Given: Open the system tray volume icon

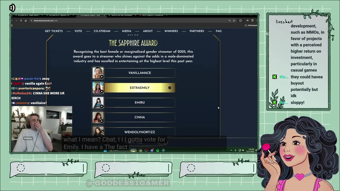Looking at the screenshot, I should 243,150.
